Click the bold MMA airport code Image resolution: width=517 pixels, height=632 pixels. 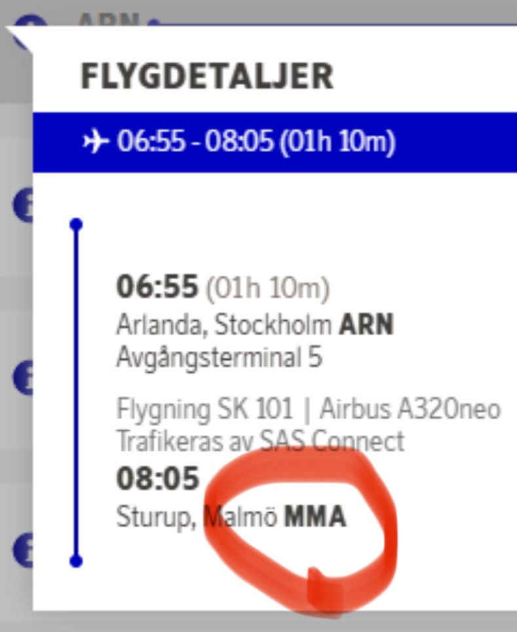click(x=314, y=517)
